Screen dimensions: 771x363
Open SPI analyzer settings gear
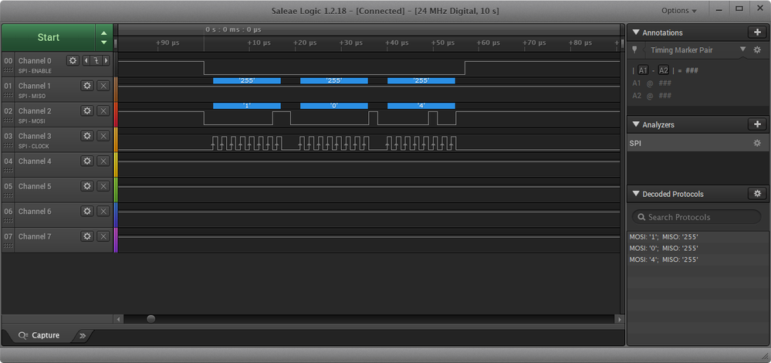pyautogui.click(x=757, y=143)
